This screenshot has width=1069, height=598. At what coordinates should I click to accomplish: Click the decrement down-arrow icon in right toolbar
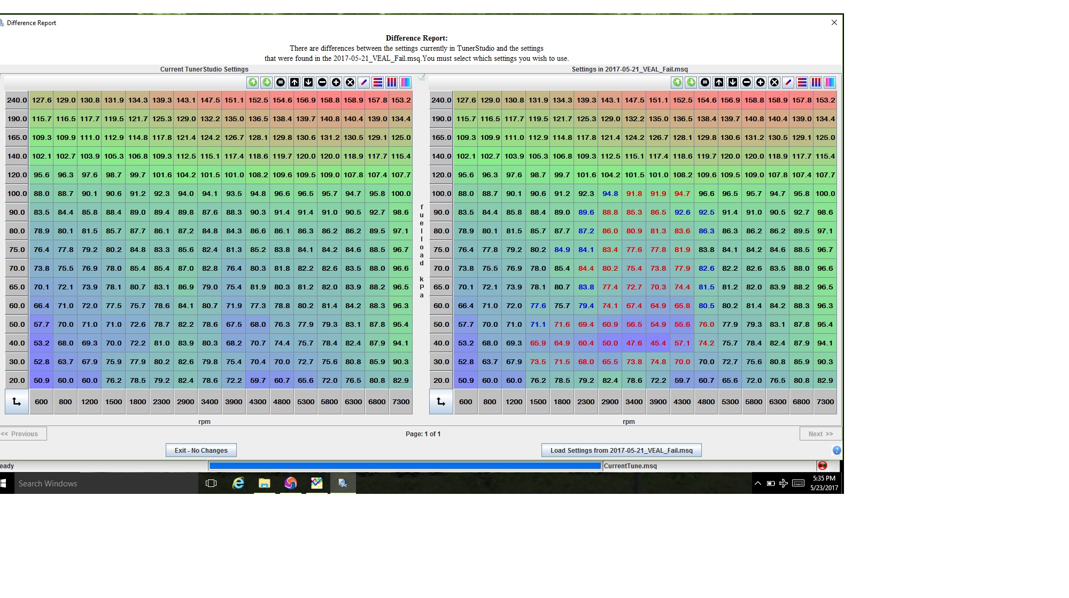coord(733,82)
